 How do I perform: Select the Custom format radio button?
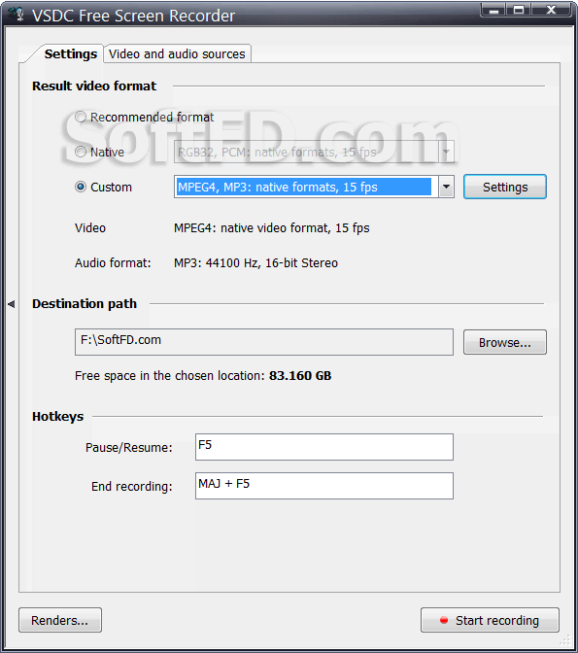[x=81, y=187]
